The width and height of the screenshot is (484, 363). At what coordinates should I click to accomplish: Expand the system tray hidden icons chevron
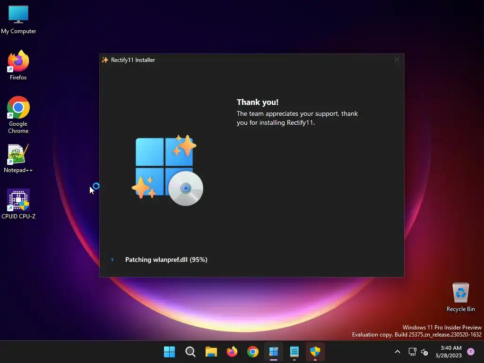pyautogui.click(x=398, y=352)
